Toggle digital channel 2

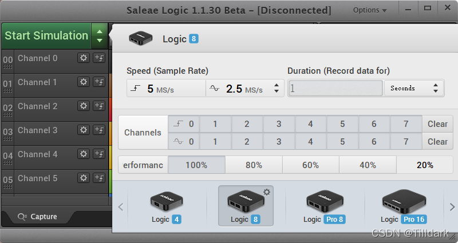pos(247,124)
